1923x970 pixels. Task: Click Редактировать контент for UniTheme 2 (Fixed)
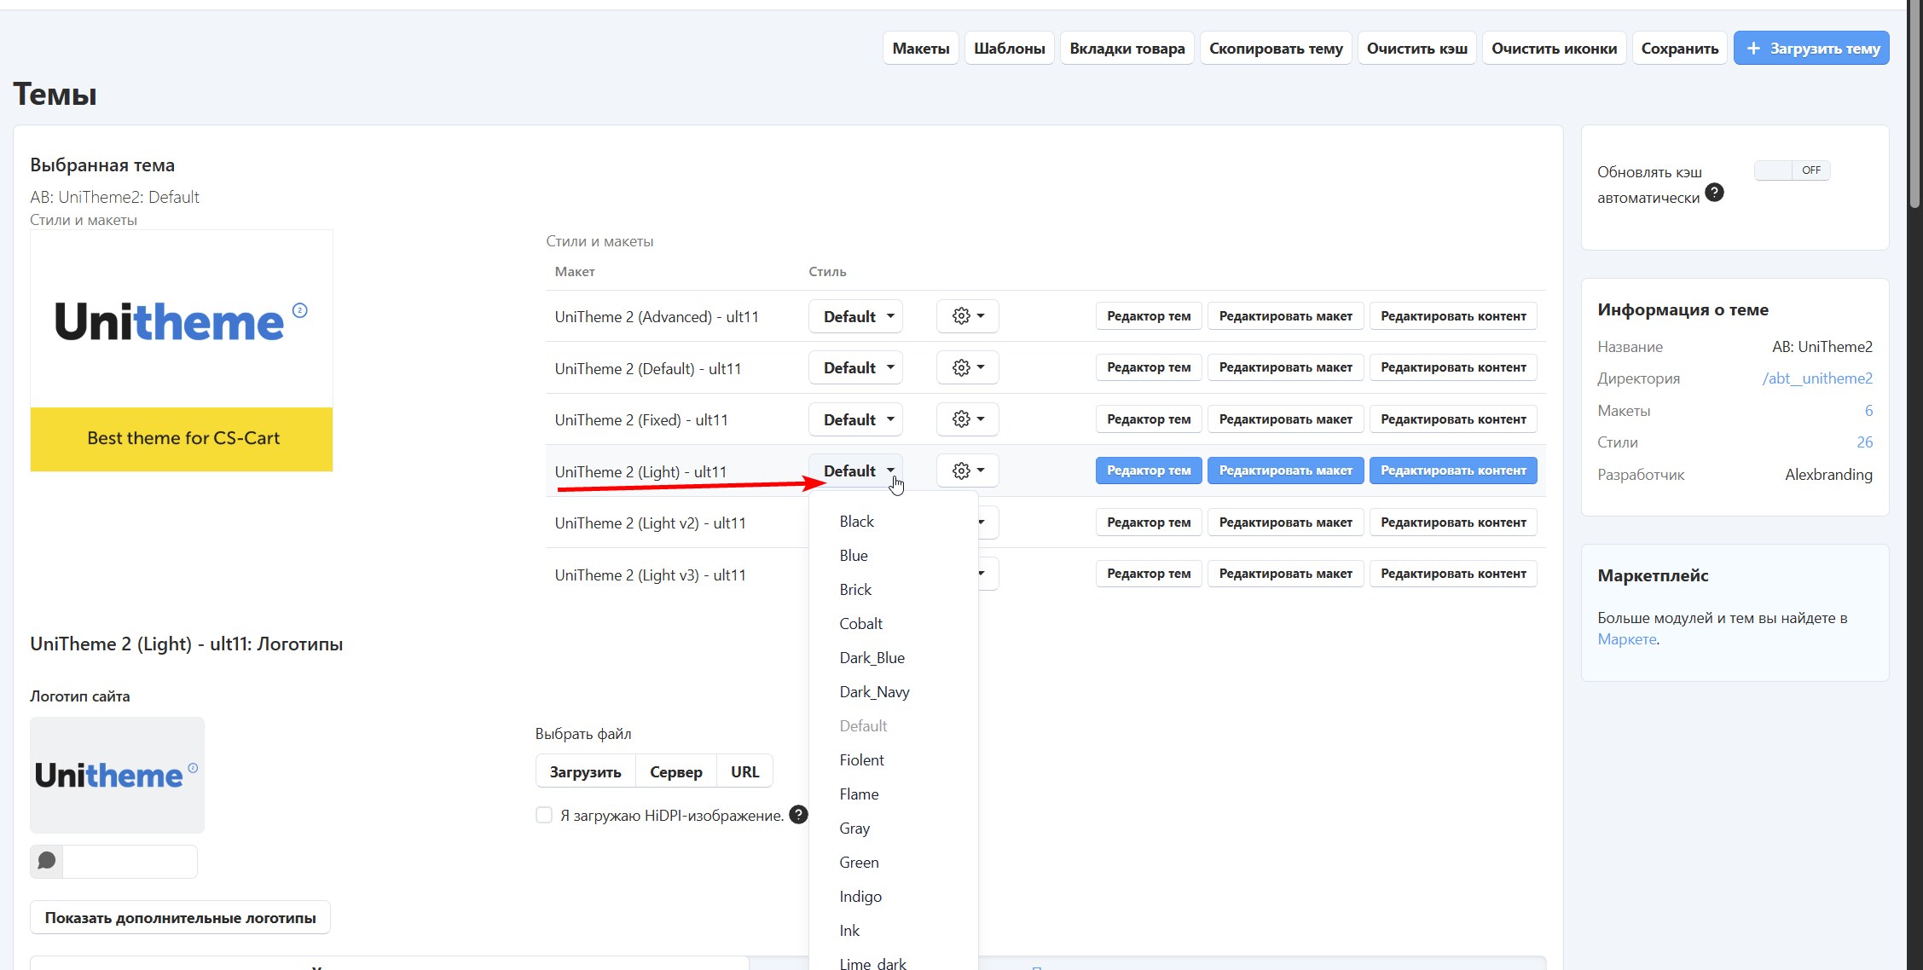1453,419
